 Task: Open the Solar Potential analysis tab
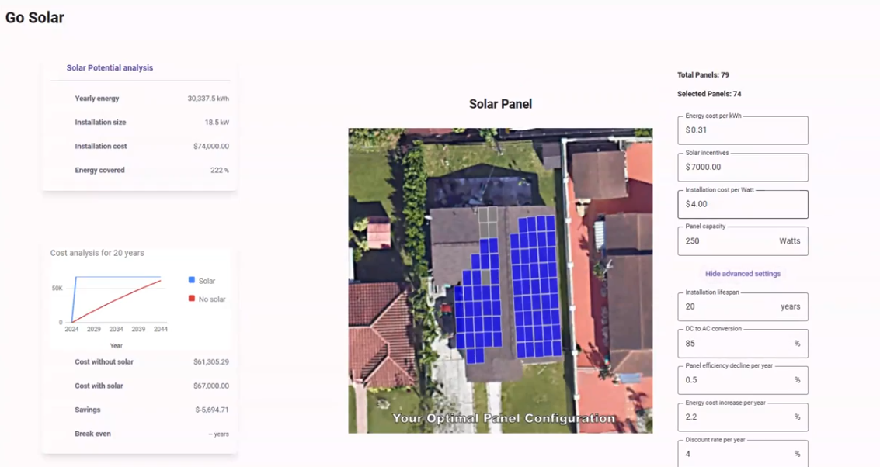(x=110, y=68)
